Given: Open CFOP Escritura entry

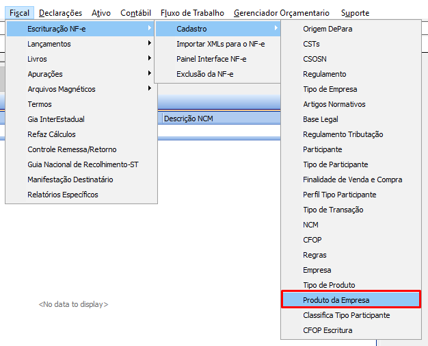Looking at the screenshot, I should coord(327,330).
